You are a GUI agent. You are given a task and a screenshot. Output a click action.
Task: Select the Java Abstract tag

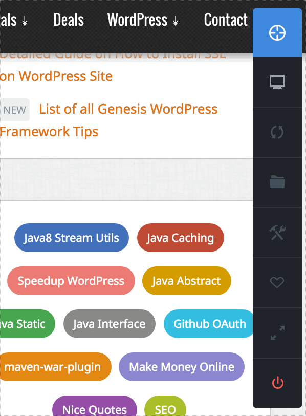186,281
